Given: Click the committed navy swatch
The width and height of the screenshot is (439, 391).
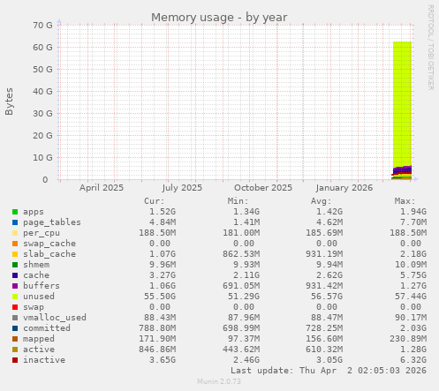Looking at the screenshot, I should (x=15, y=328).
